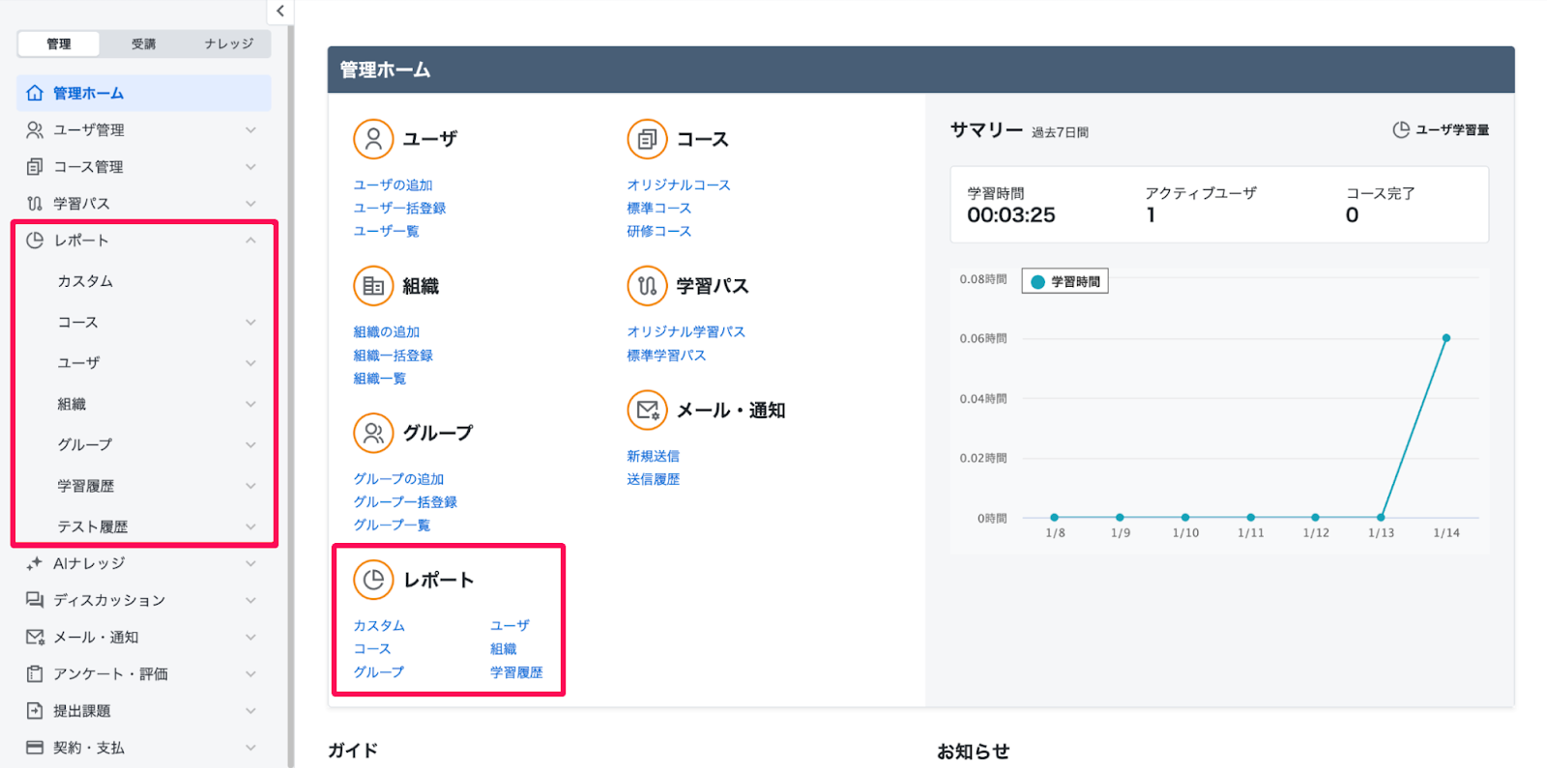Screen dimensions: 1547x768
Task: Click the pie icon next to ユーザ学習量
Action: 1400,129
